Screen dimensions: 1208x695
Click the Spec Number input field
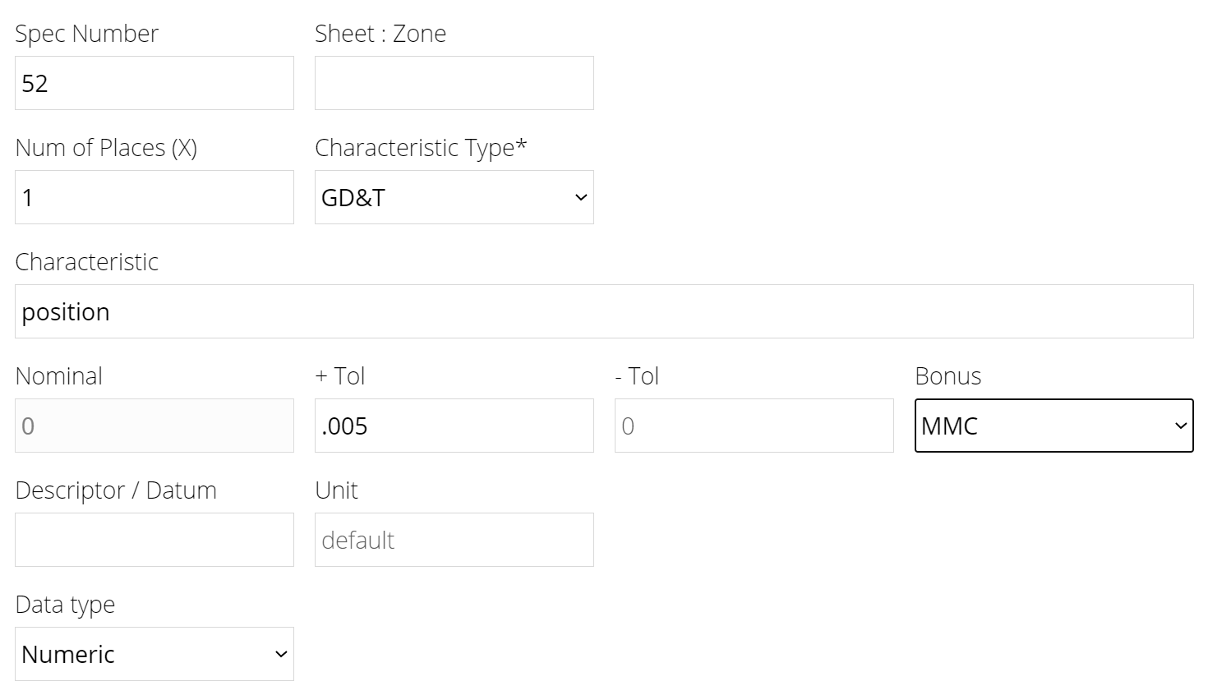[x=154, y=83]
